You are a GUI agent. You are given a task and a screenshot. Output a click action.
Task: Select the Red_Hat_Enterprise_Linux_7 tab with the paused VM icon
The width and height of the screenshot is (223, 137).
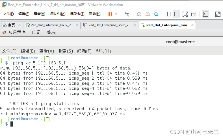coord(109,25)
